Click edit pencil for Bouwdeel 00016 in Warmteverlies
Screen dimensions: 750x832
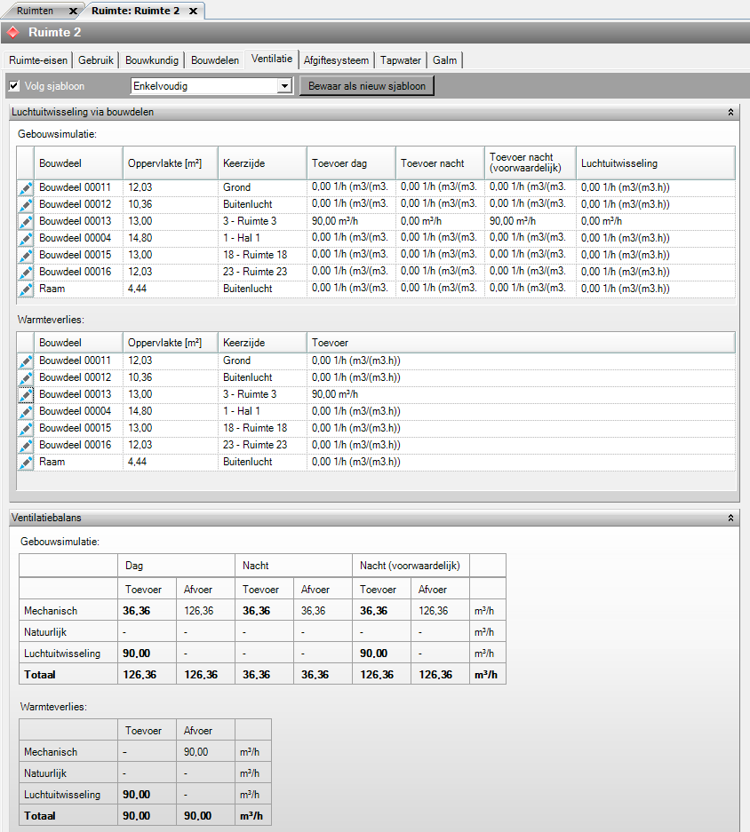(x=26, y=446)
